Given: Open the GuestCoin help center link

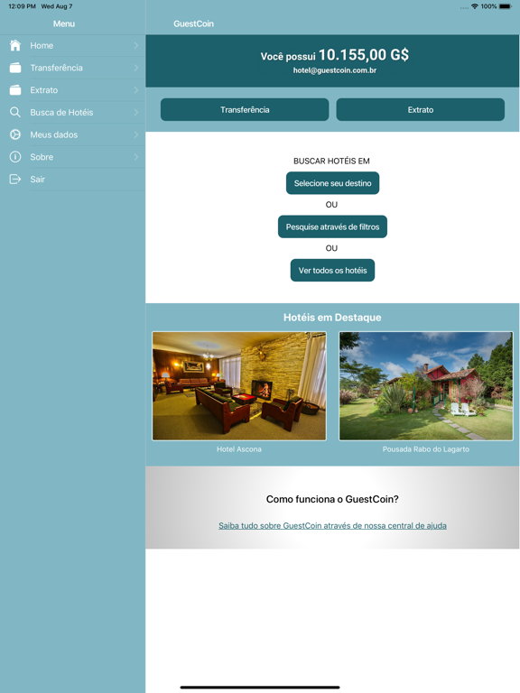Looking at the screenshot, I should click(332, 525).
